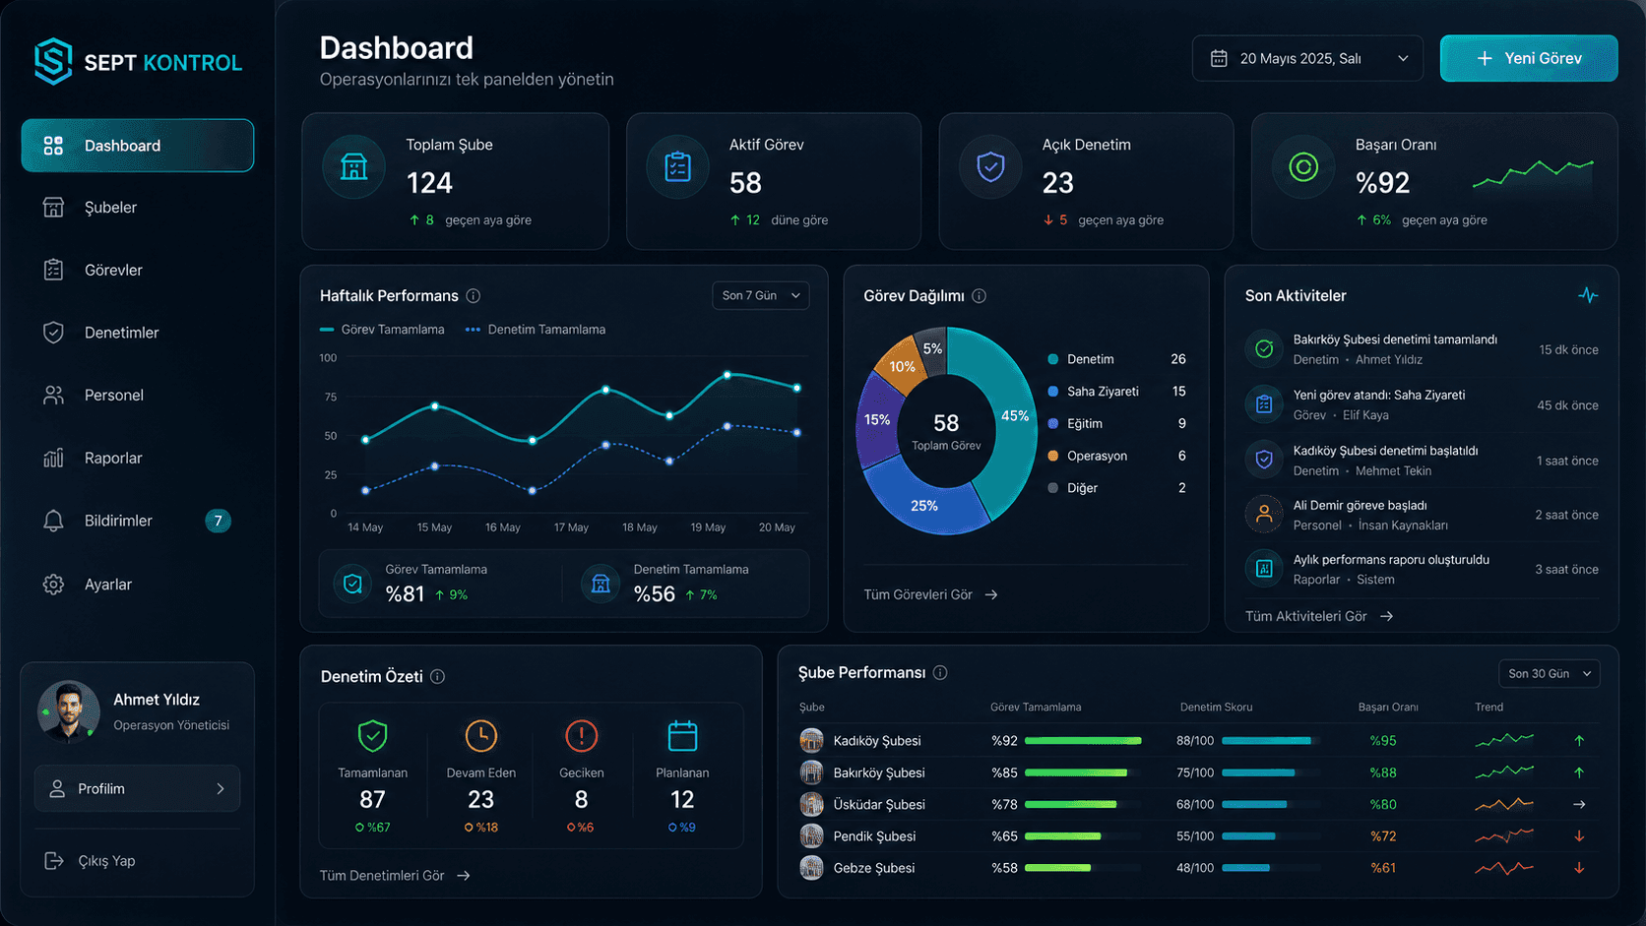This screenshot has height=926, width=1646.
Task: Click the Bakırköy denetimi tamamlandı check icon
Action: click(x=1264, y=348)
